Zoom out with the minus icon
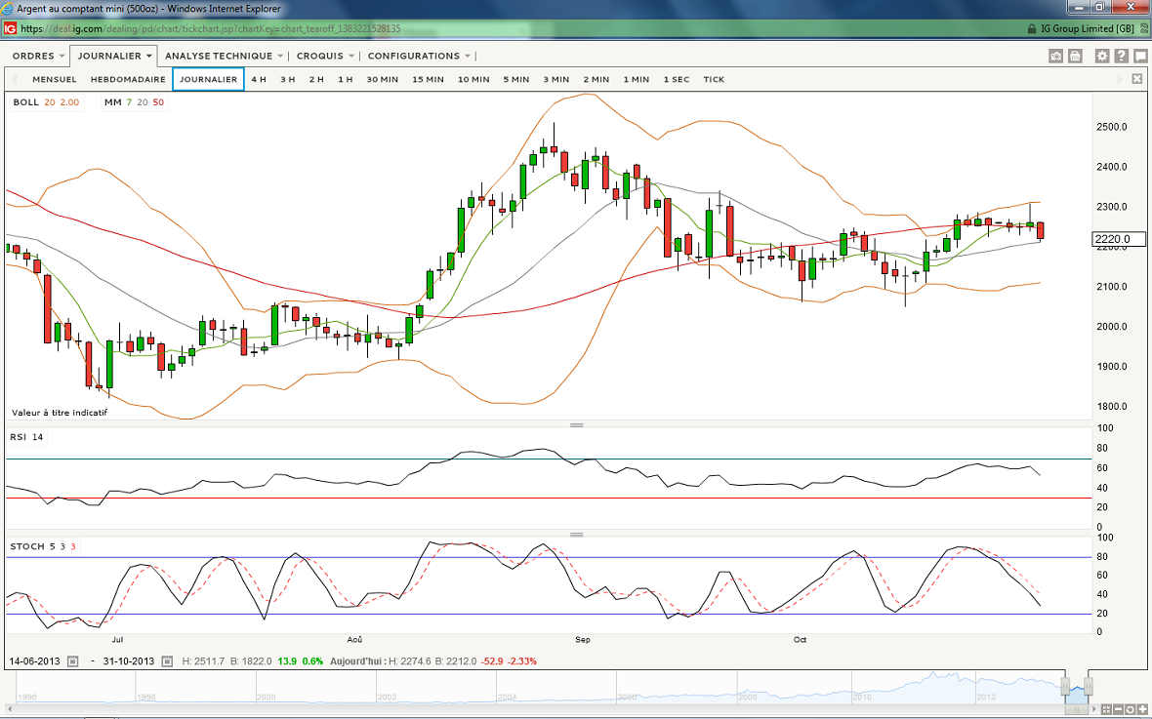Image resolution: width=1152 pixels, height=719 pixels. (x=1118, y=708)
